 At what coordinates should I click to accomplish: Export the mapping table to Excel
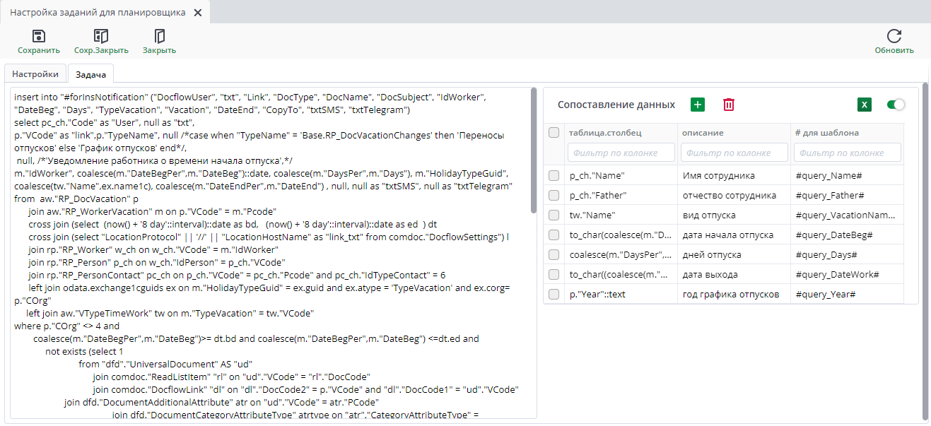click(864, 105)
